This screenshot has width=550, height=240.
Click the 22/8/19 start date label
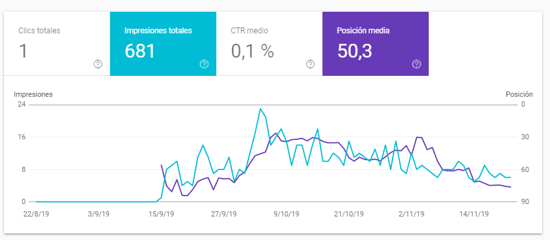[37, 214]
